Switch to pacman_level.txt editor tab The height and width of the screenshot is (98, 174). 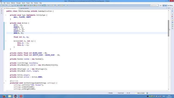pyautogui.click(x=24, y=8)
